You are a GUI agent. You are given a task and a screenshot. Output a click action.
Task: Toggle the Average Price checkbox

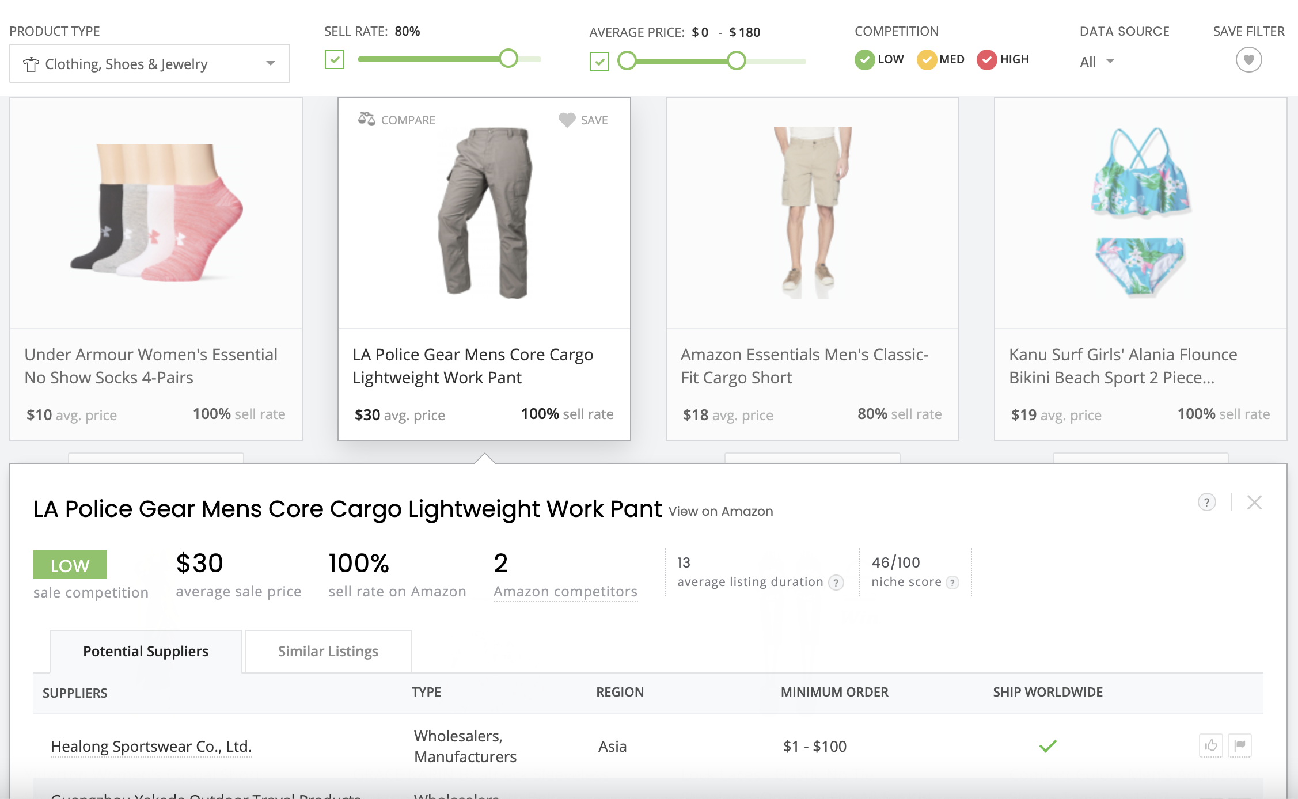pyautogui.click(x=599, y=61)
